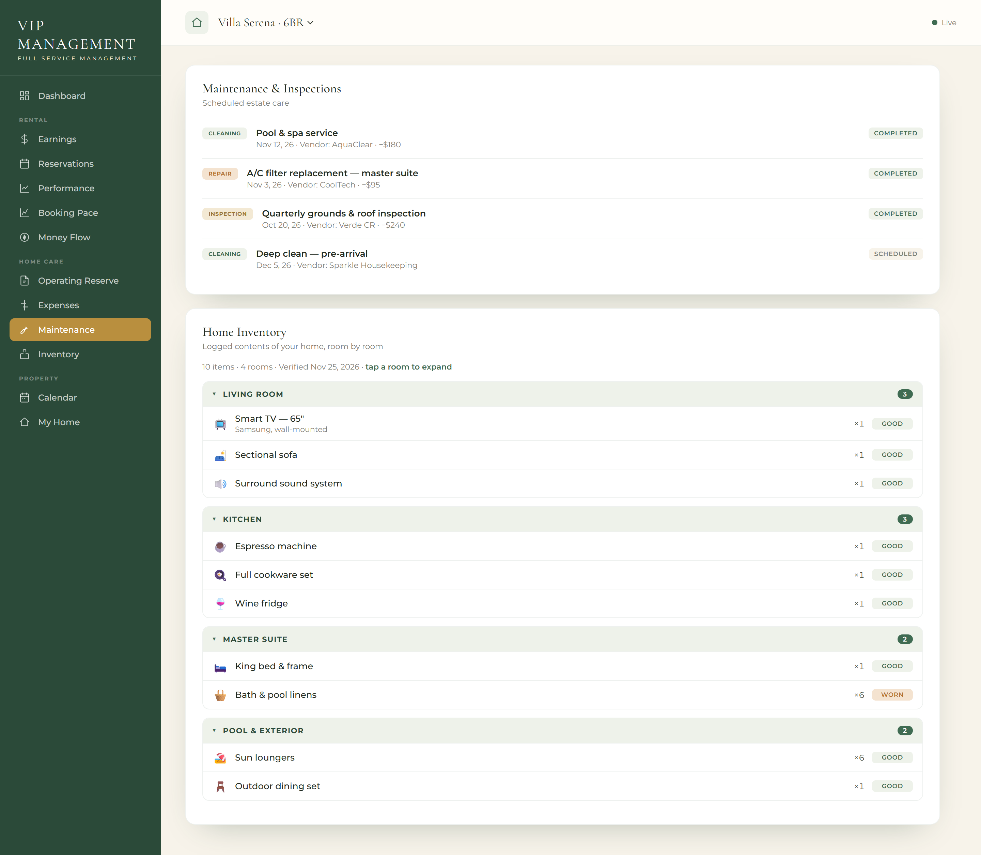Click the Dashboard grid icon
This screenshot has width=981, height=855.
[x=25, y=96]
